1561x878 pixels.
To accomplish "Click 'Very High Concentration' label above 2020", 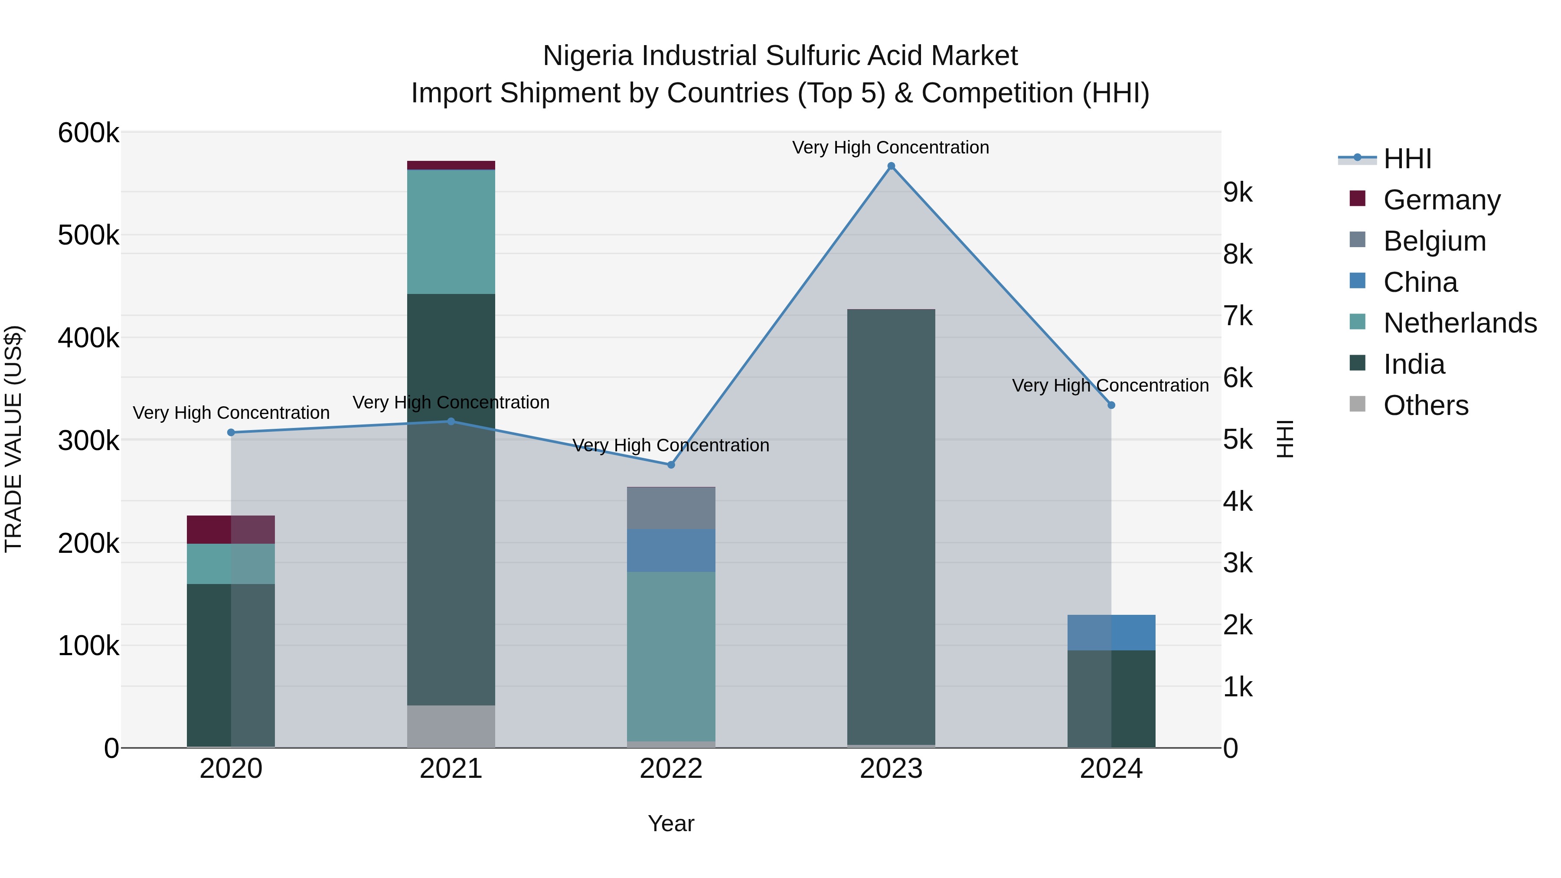I will [231, 413].
